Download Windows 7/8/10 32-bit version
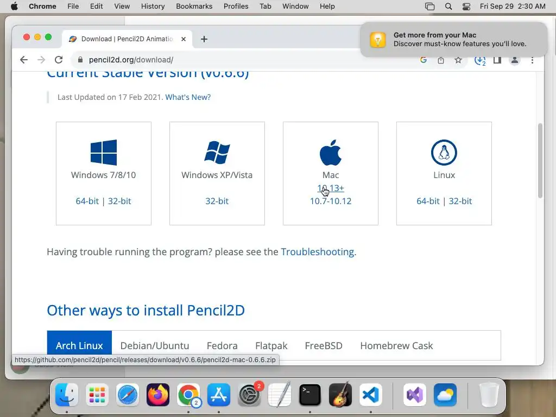Viewport: 556px width, 417px height. tap(119, 201)
